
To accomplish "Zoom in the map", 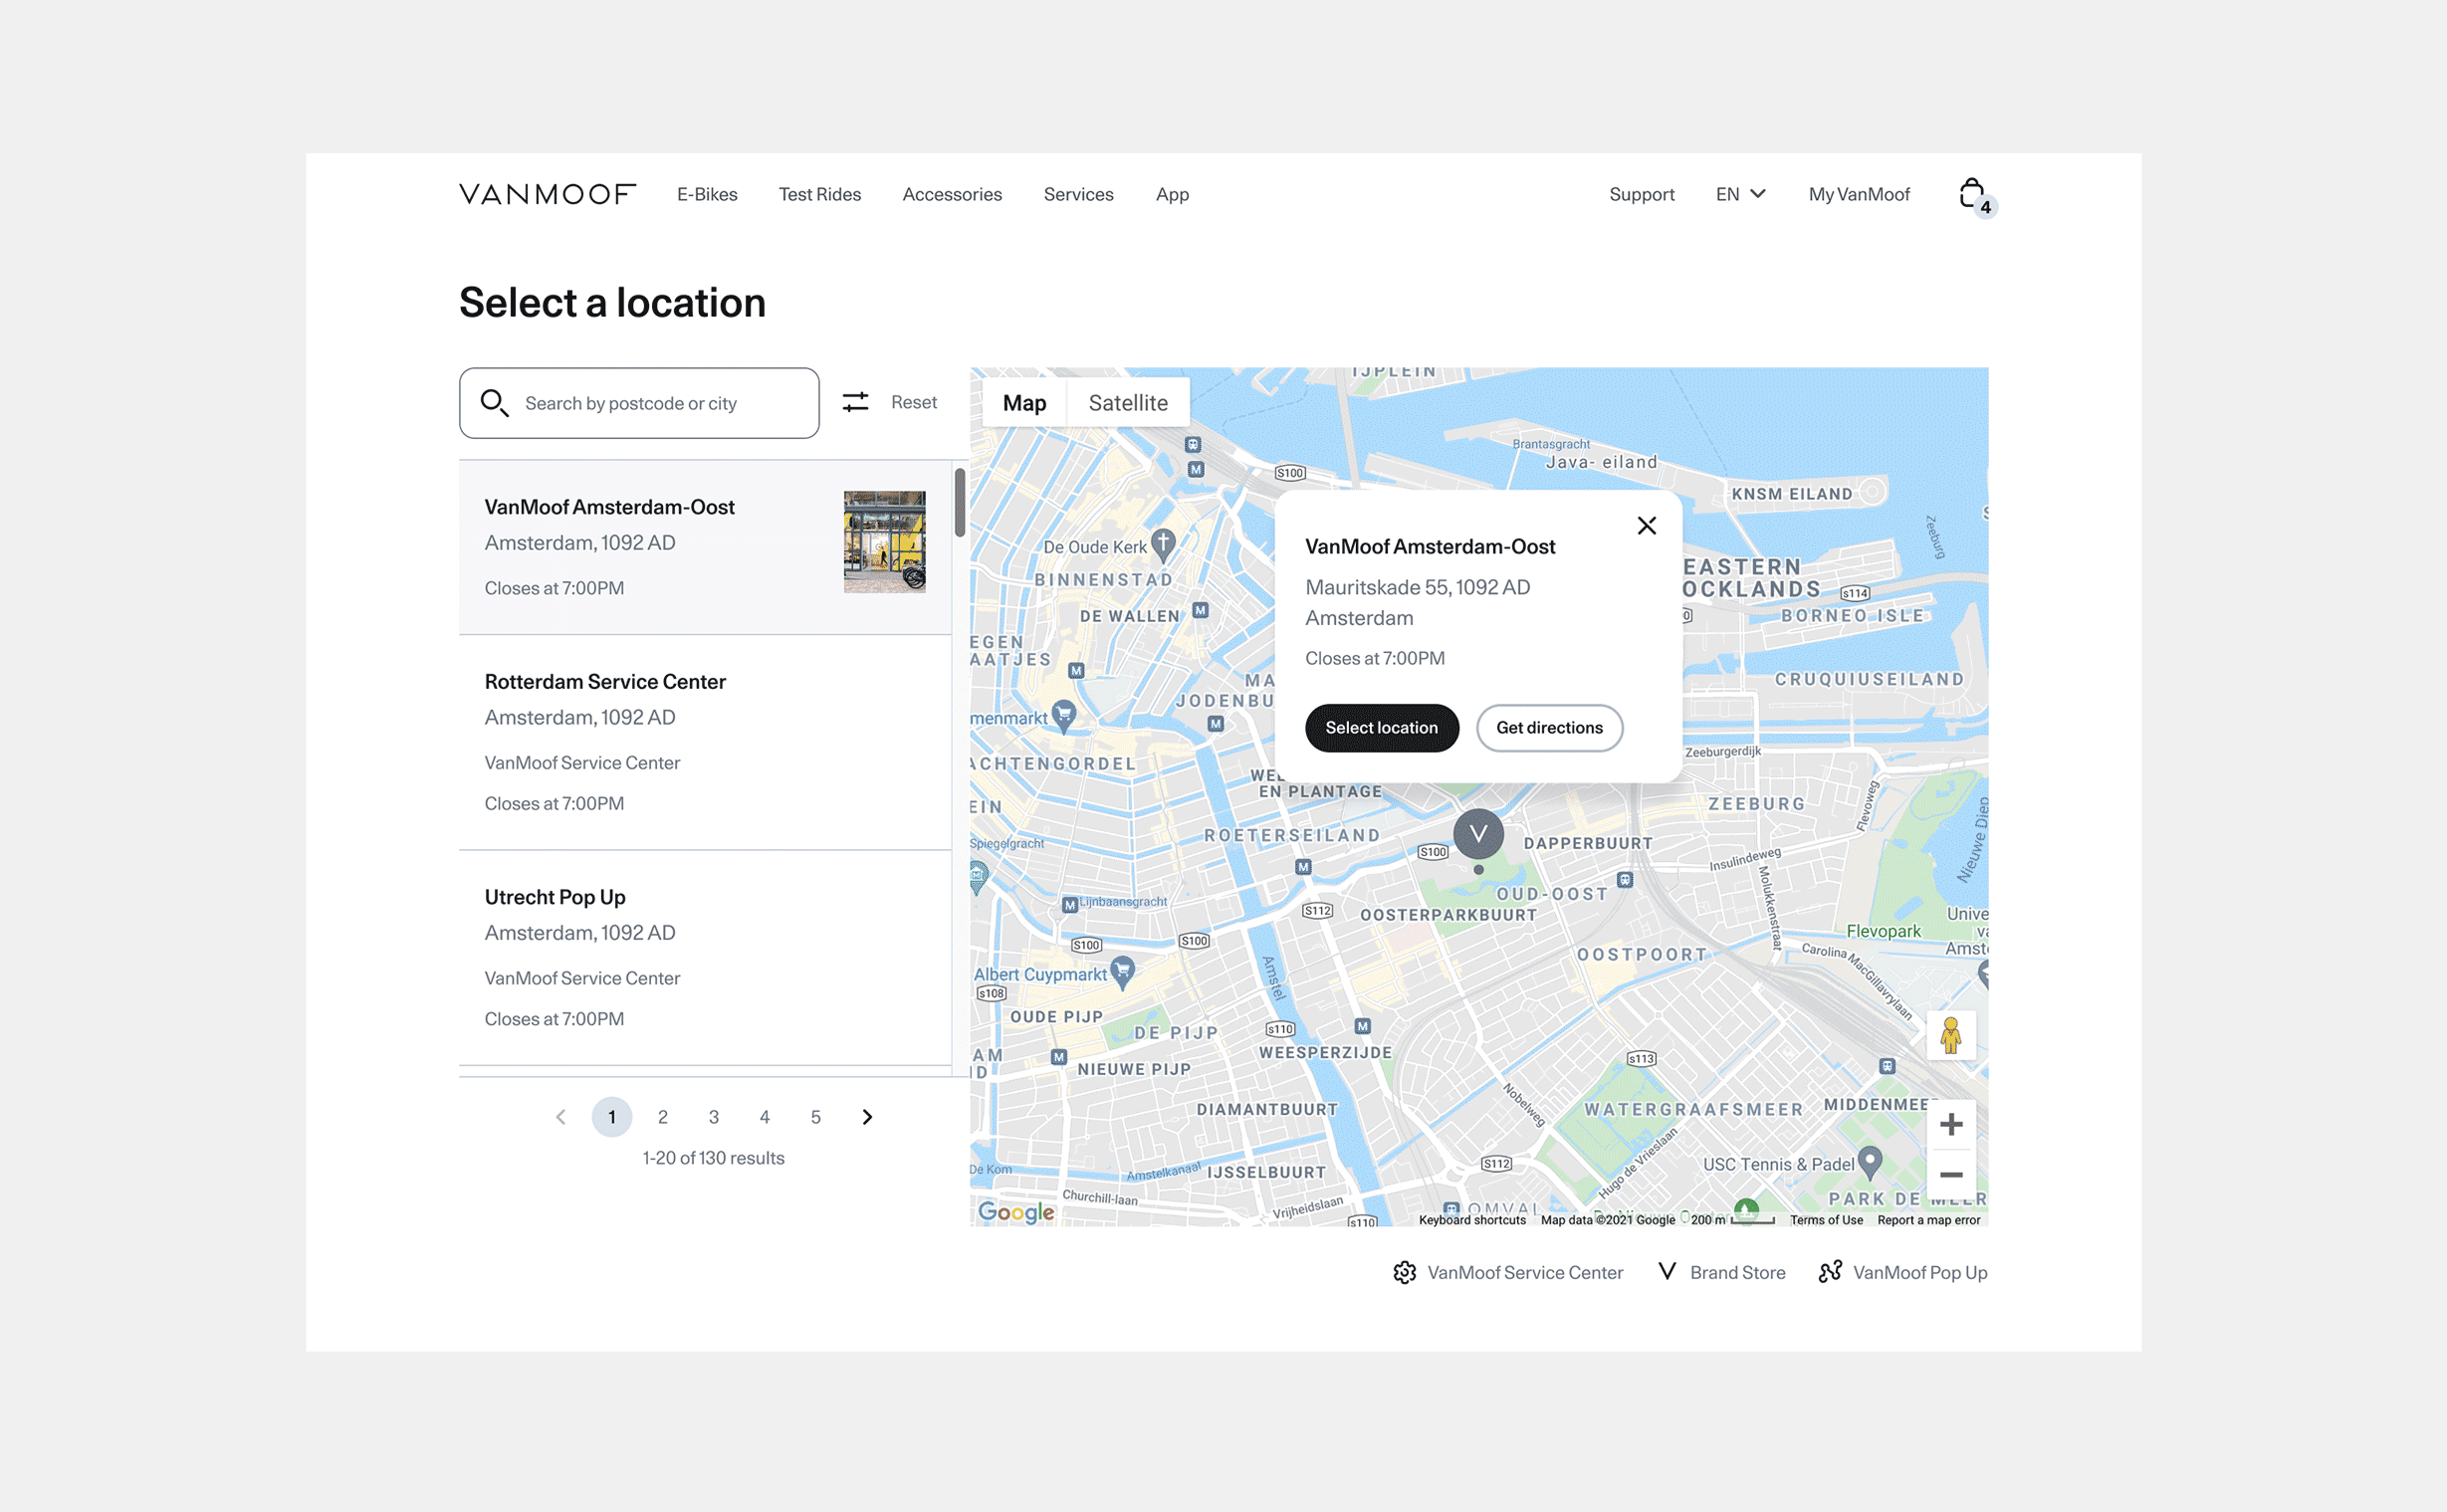I will [1950, 1125].
